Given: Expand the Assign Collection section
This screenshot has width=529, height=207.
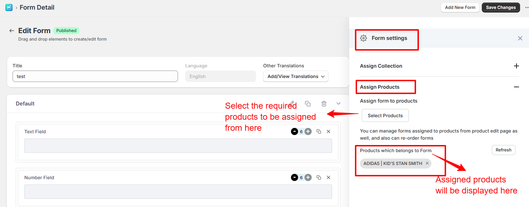Looking at the screenshot, I should click(x=516, y=66).
